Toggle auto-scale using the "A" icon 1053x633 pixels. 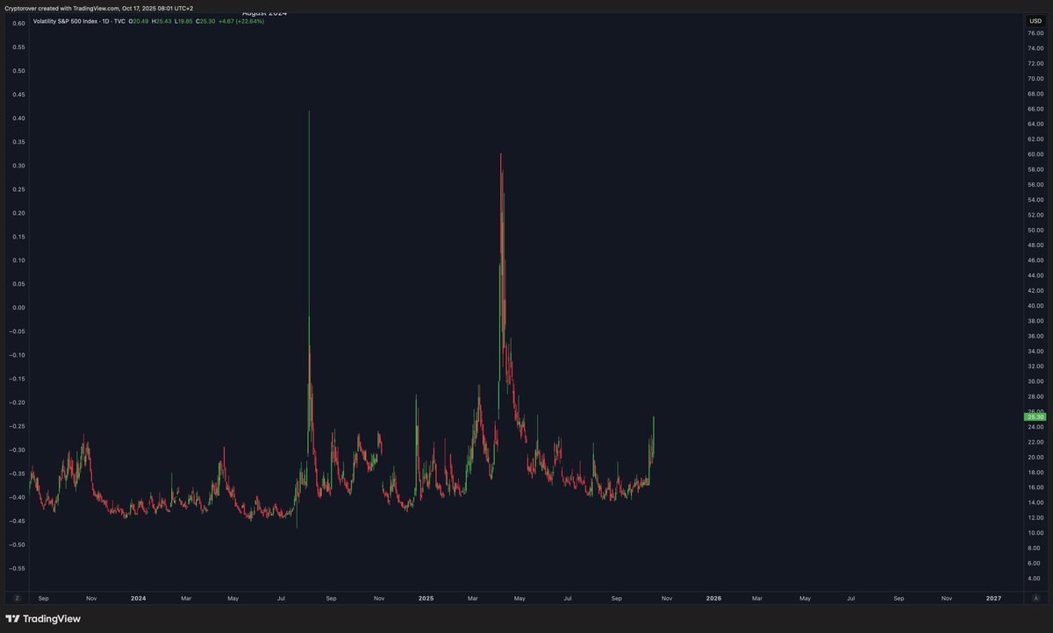1036,598
